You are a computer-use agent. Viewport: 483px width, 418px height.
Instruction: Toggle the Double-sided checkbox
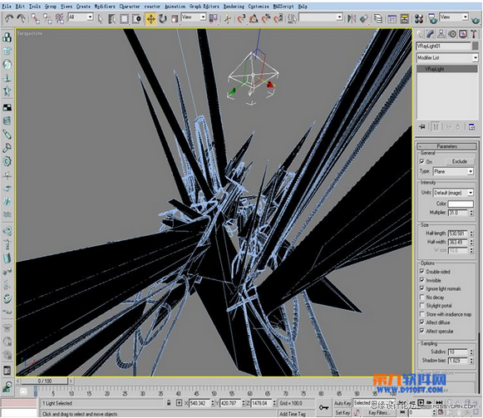pyautogui.click(x=422, y=272)
